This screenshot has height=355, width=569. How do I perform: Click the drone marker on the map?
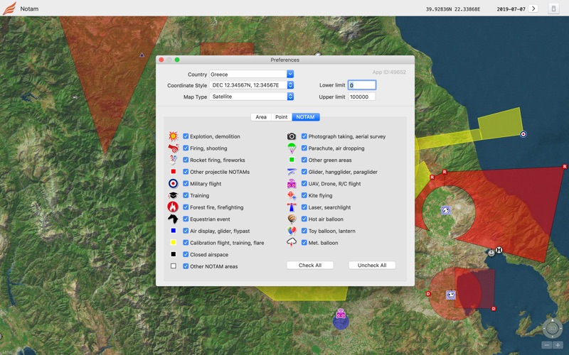coord(341,314)
